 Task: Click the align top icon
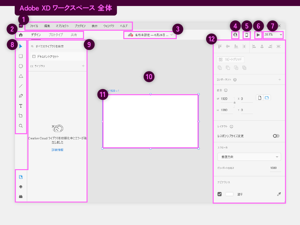[220, 46]
